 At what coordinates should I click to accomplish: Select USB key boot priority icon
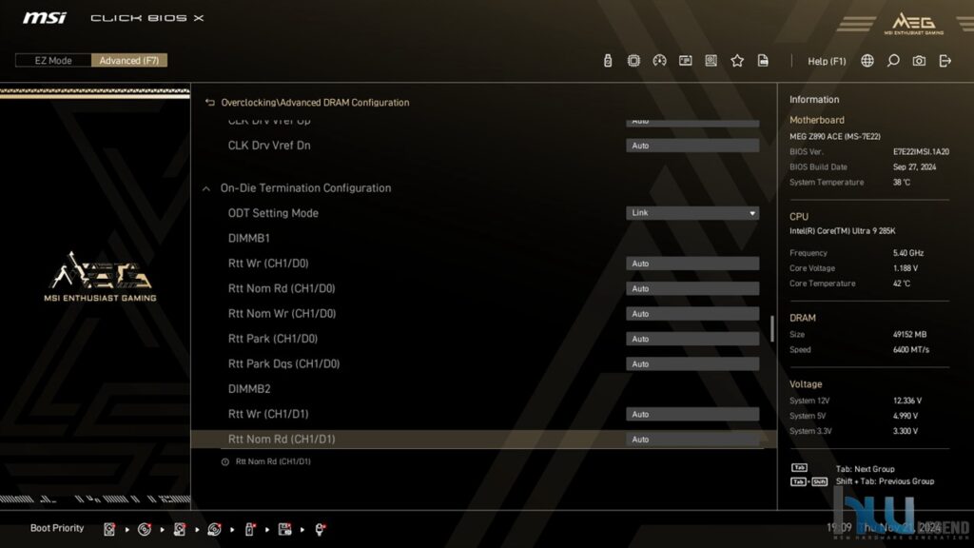coord(250,529)
